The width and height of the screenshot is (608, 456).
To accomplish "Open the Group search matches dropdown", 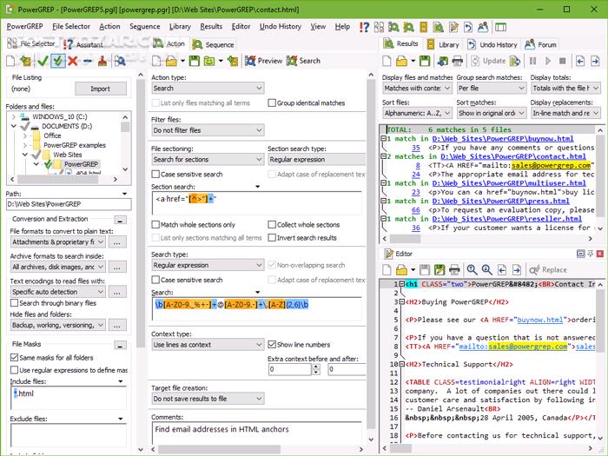I will click(492, 88).
